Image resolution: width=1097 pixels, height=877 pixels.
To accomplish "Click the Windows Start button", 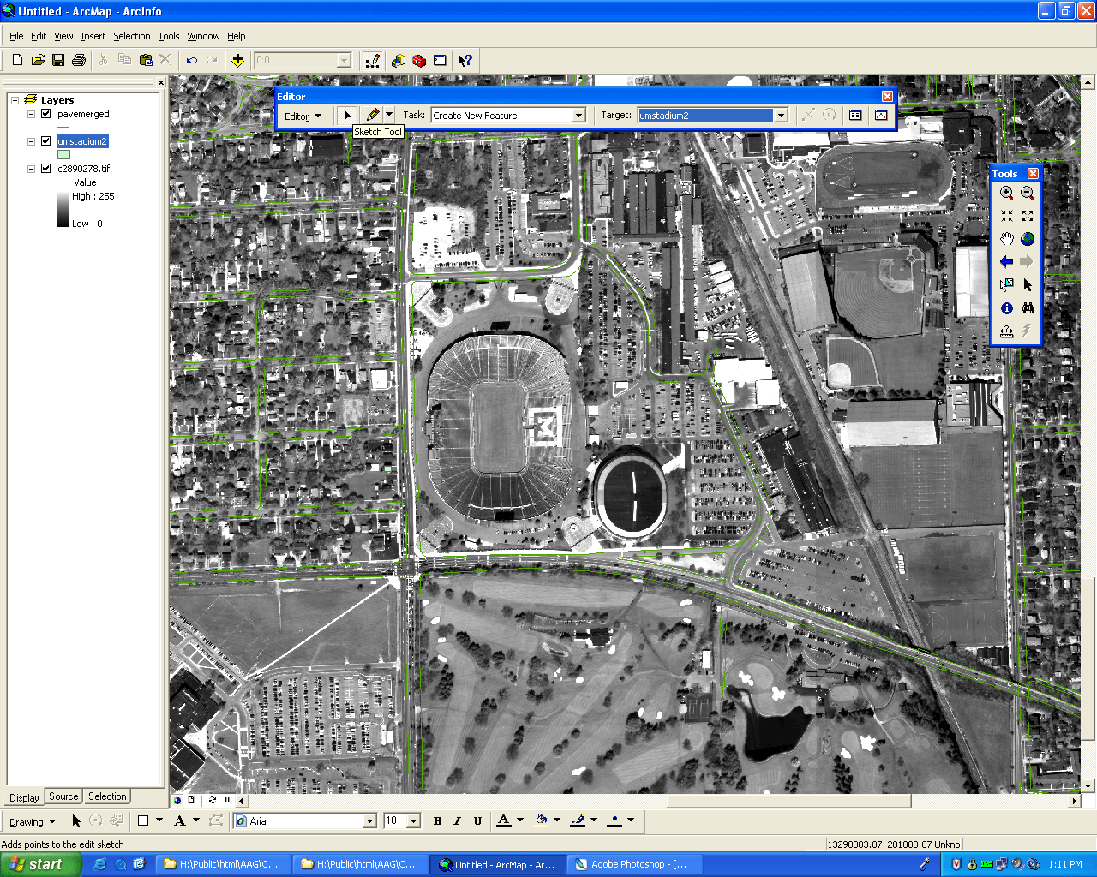I will (39, 864).
